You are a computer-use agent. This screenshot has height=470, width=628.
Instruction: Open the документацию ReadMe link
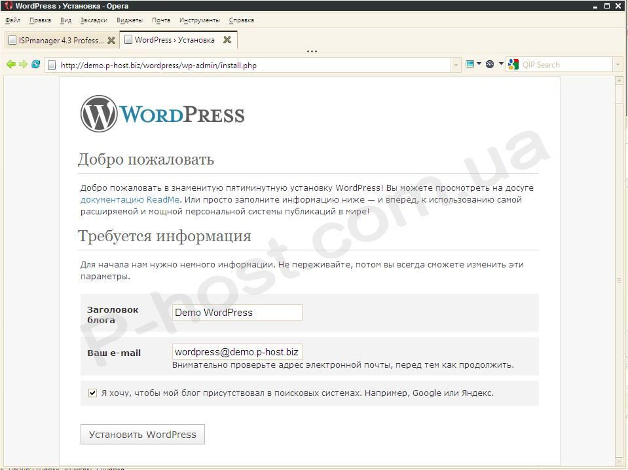tap(130, 200)
